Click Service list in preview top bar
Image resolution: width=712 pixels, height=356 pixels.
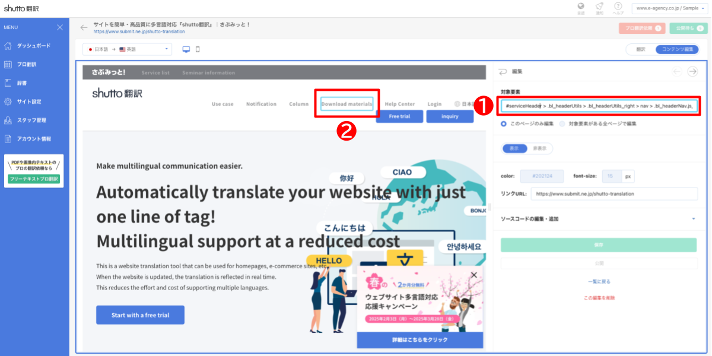155,73
